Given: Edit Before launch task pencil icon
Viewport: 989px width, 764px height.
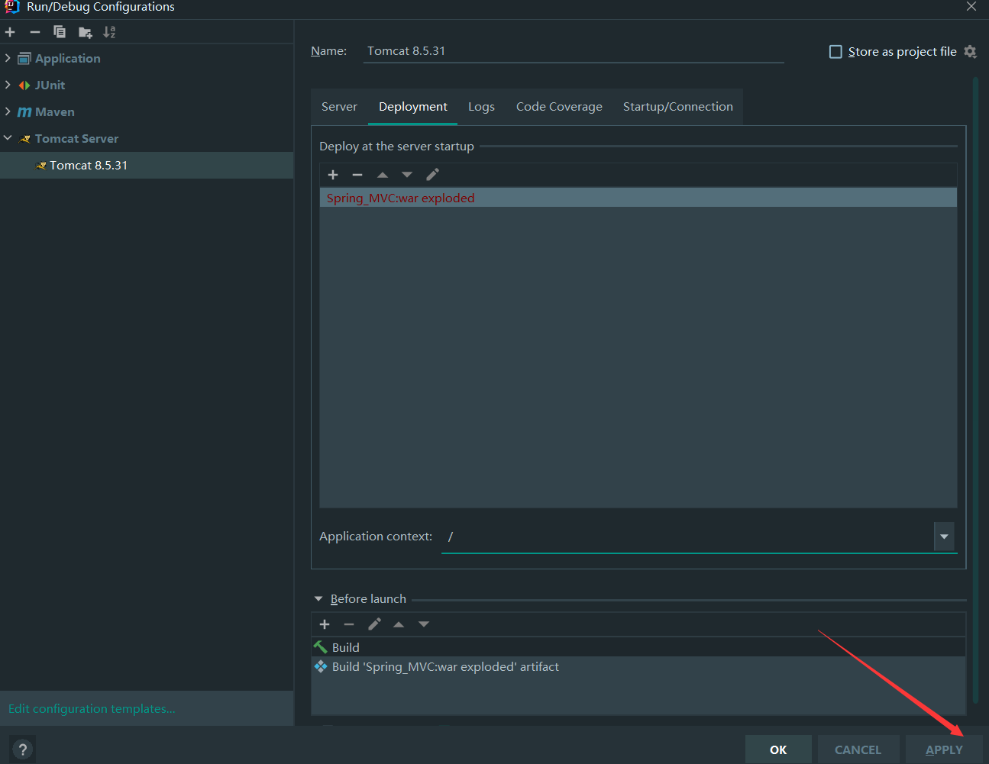Looking at the screenshot, I should [374, 624].
